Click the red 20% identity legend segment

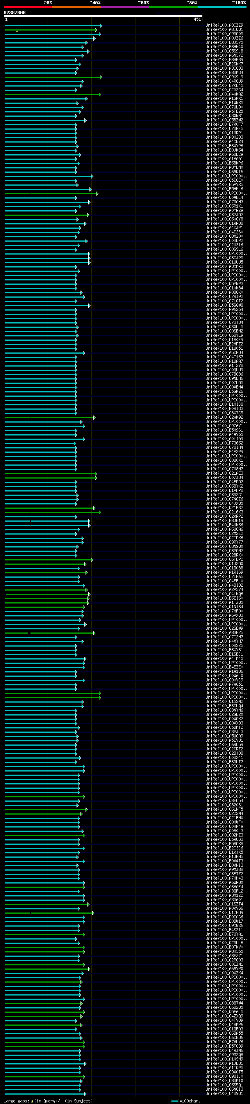(x=28, y=7)
